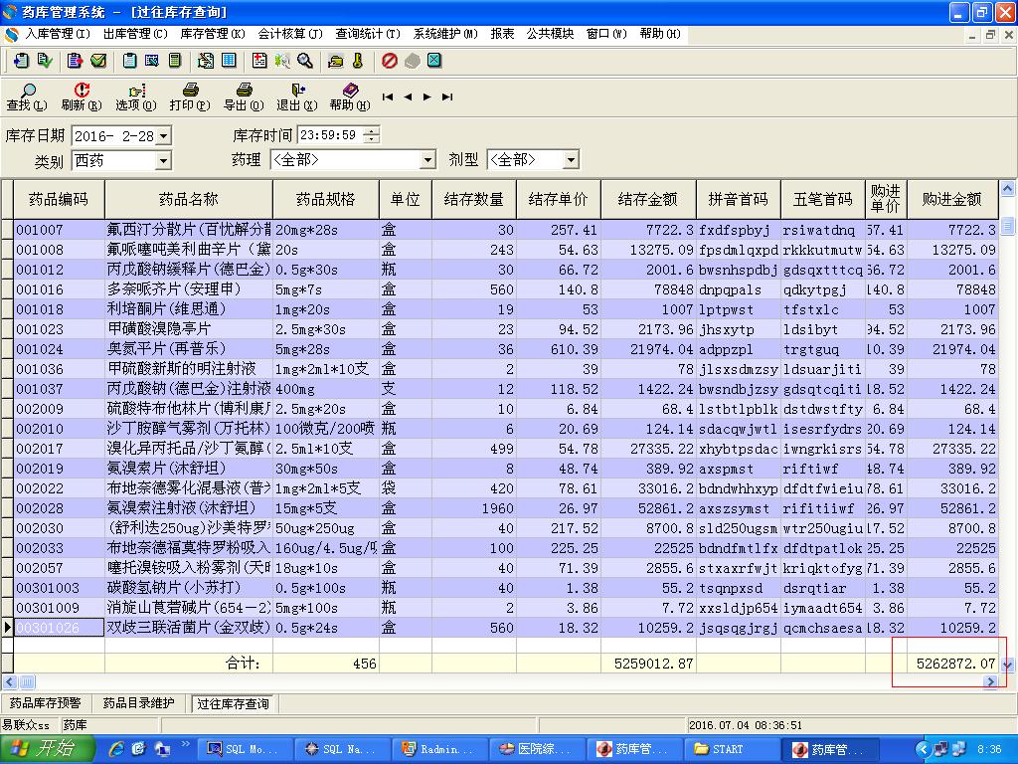Click the green calculator toolbar icon
The image size is (1018, 764).
tap(175, 61)
